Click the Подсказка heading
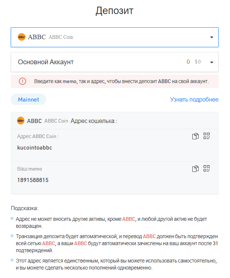The image size is (230, 278). 24,208
